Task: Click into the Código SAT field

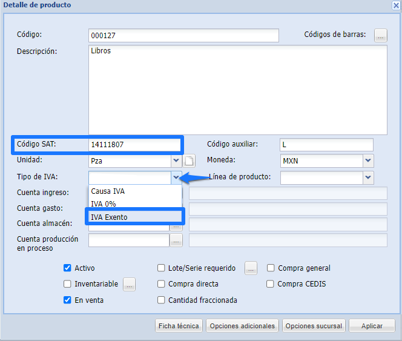Action: point(134,145)
